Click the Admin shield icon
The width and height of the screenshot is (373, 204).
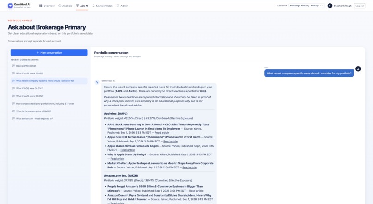pyautogui.click(x=118, y=6)
